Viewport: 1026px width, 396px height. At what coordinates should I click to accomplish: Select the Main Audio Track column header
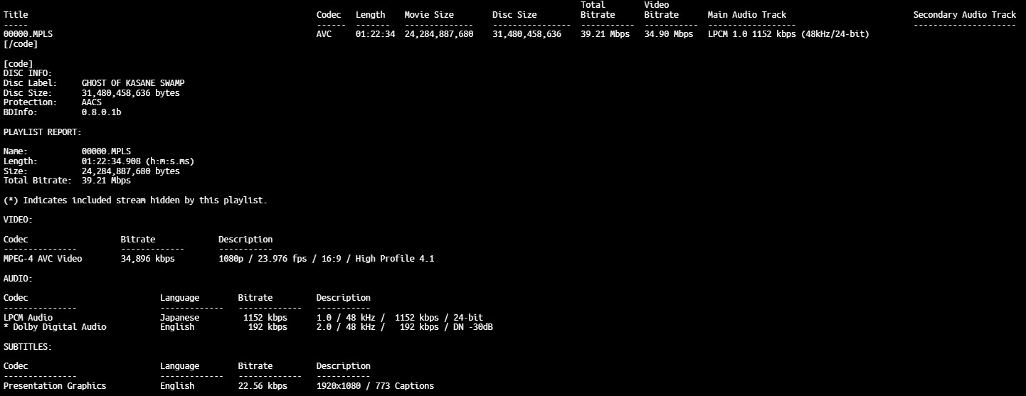pyautogui.click(x=746, y=15)
